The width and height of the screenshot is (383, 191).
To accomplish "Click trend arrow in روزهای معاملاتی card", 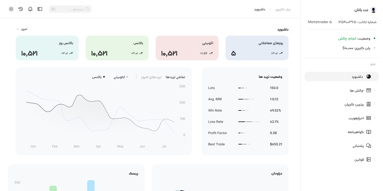I will click(x=281, y=53).
